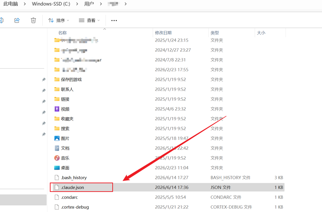The image size is (322, 212).
Task: Select the 联系人 folder icon
Action: (x=57, y=89)
